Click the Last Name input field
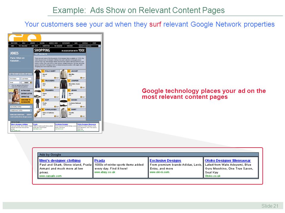This screenshot has height=213, width=285. pyautogui.click(x=26, y=79)
